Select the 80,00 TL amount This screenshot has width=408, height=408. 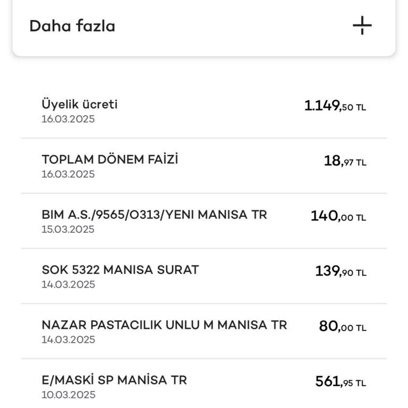click(343, 327)
